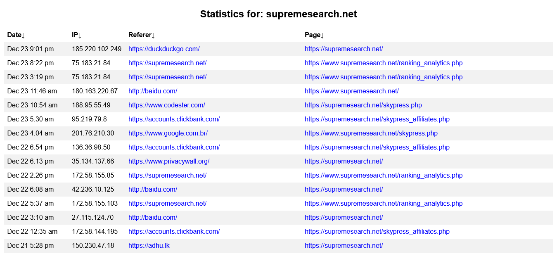Open page link in Dec 21 5:28 pm row
This screenshot has width=557, height=254.
(x=344, y=246)
